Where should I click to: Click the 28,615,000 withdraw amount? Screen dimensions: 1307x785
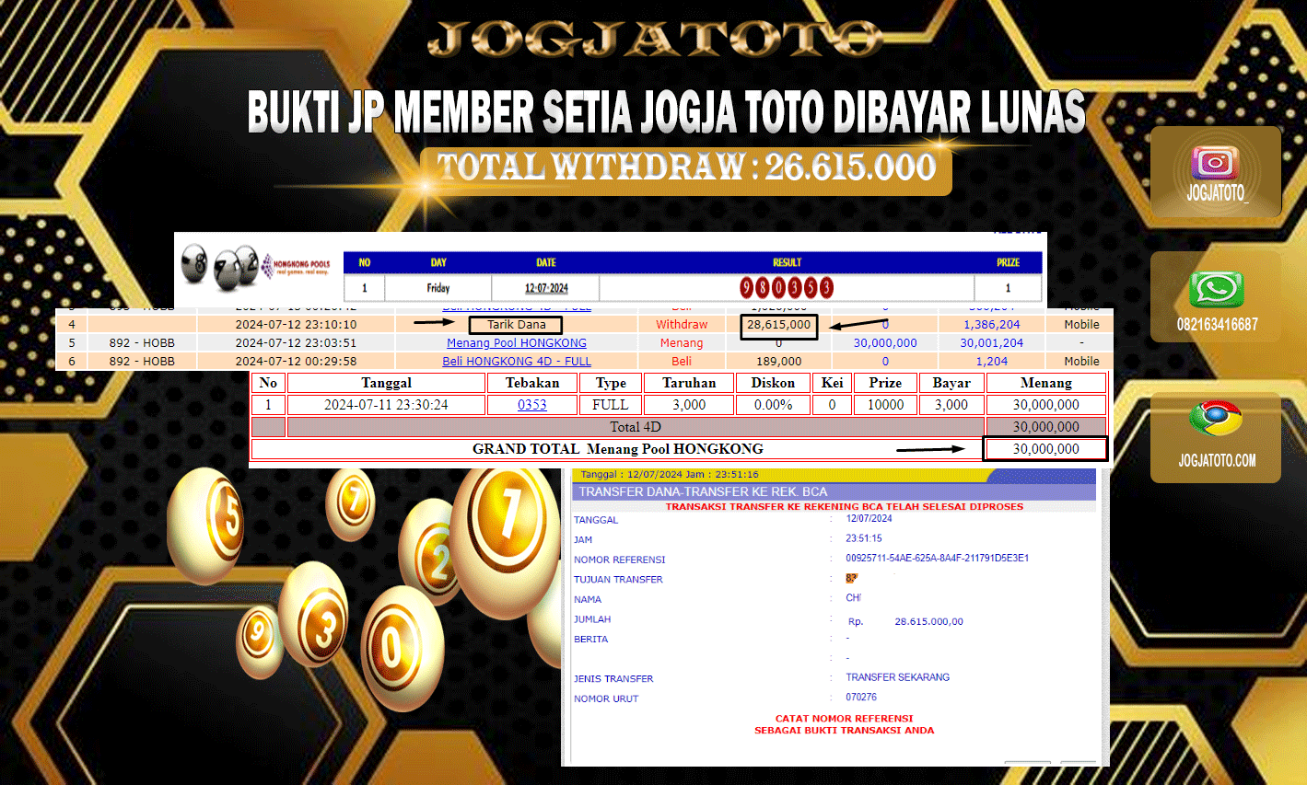tap(779, 325)
